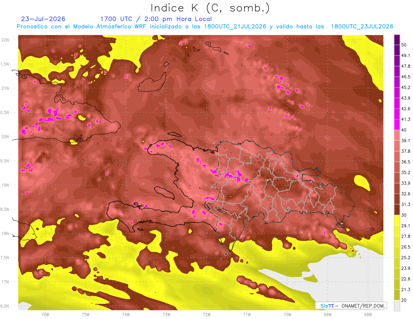
Task: Click the salmon swatch between 39.1 and 40
Action: pyautogui.click(x=397, y=135)
